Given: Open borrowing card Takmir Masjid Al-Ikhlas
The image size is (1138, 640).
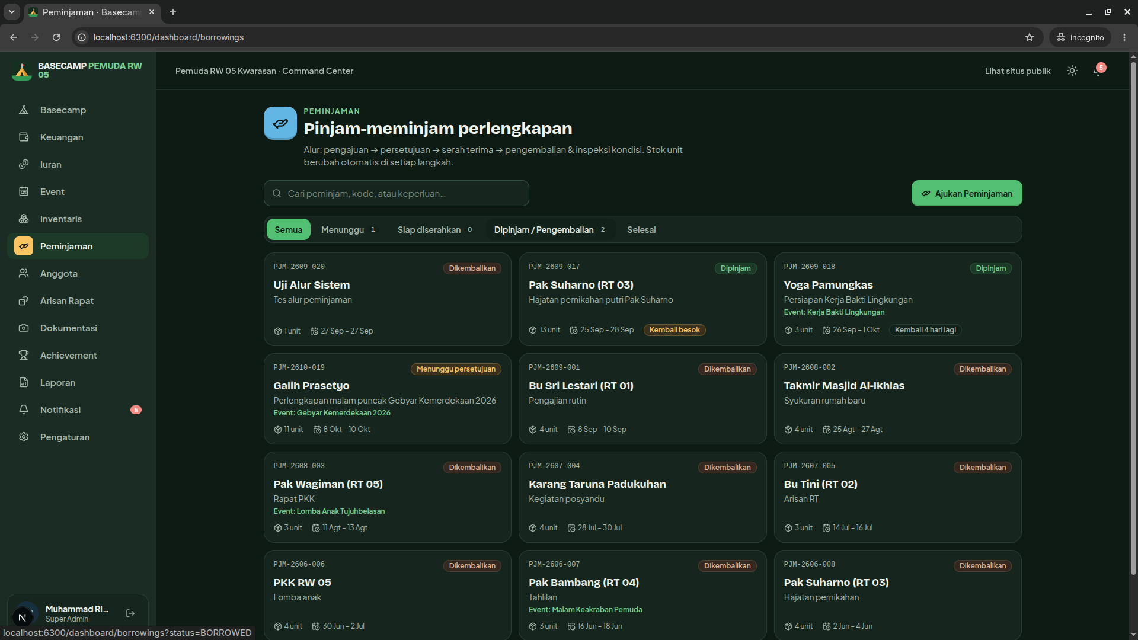Looking at the screenshot, I should [897, 399].
